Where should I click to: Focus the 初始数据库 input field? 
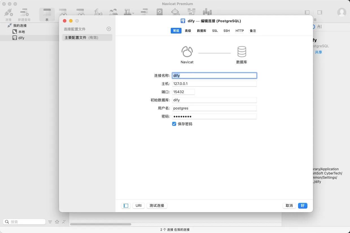point(215,100)
